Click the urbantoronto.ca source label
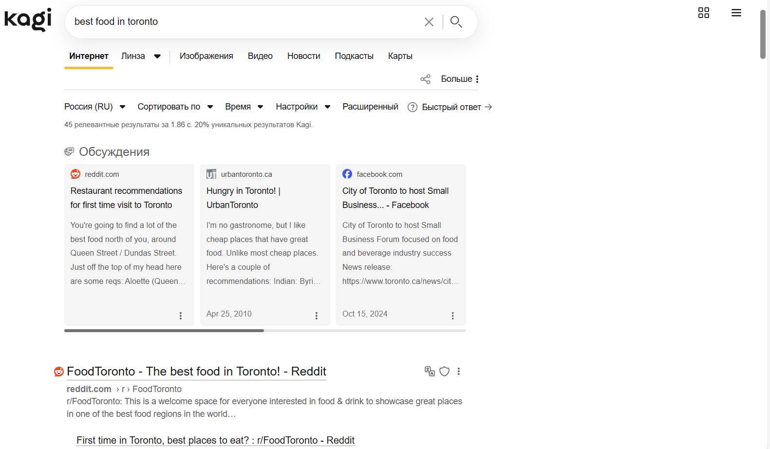The width and height of the screenshot is (770, 449). pos(246,174)
